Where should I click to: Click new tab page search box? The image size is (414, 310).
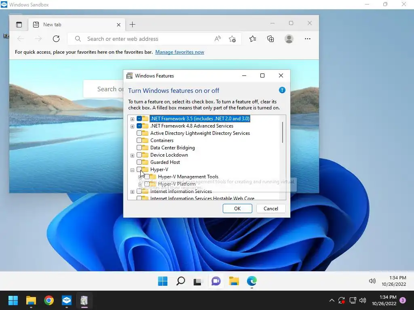103,89
